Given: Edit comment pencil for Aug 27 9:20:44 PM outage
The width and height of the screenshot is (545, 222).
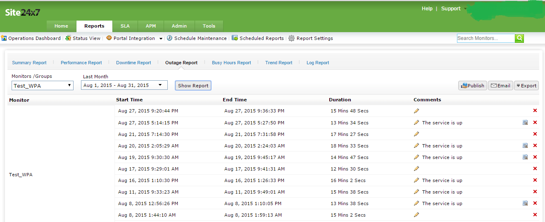Looking at the screenshot, I should pos(416,111).
